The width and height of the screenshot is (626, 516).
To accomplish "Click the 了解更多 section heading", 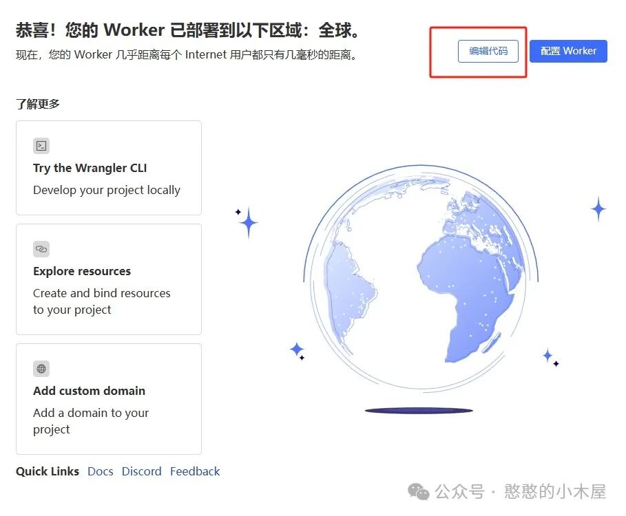I will [37, 103].
